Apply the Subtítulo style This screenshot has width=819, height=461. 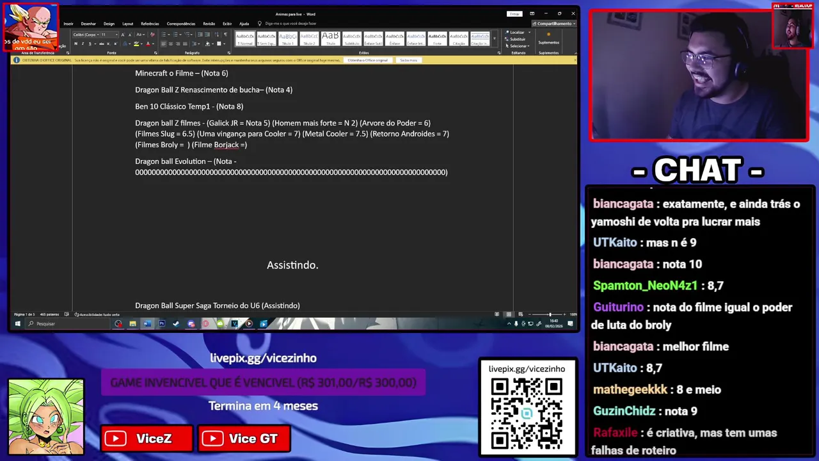point(352,38)
